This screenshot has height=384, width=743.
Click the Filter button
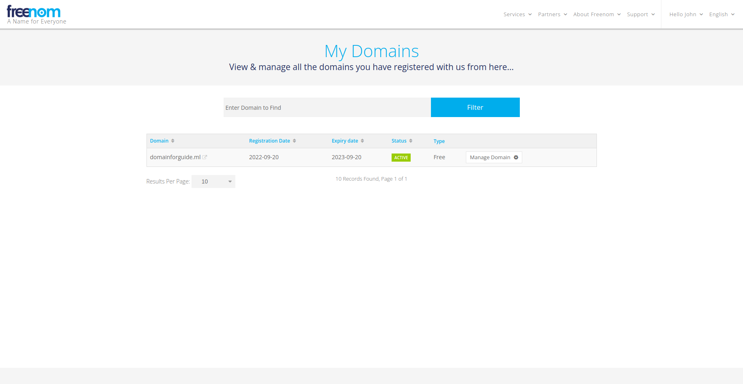pos(475,107)
